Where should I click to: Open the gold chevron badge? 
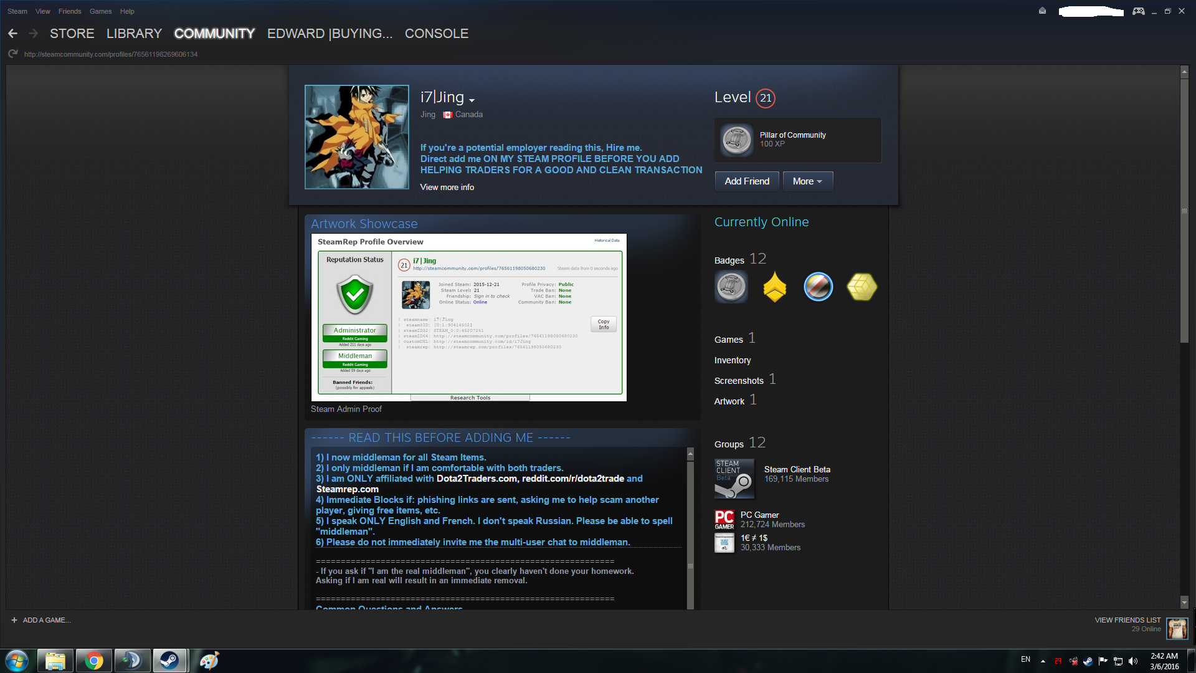coord(774,287)
